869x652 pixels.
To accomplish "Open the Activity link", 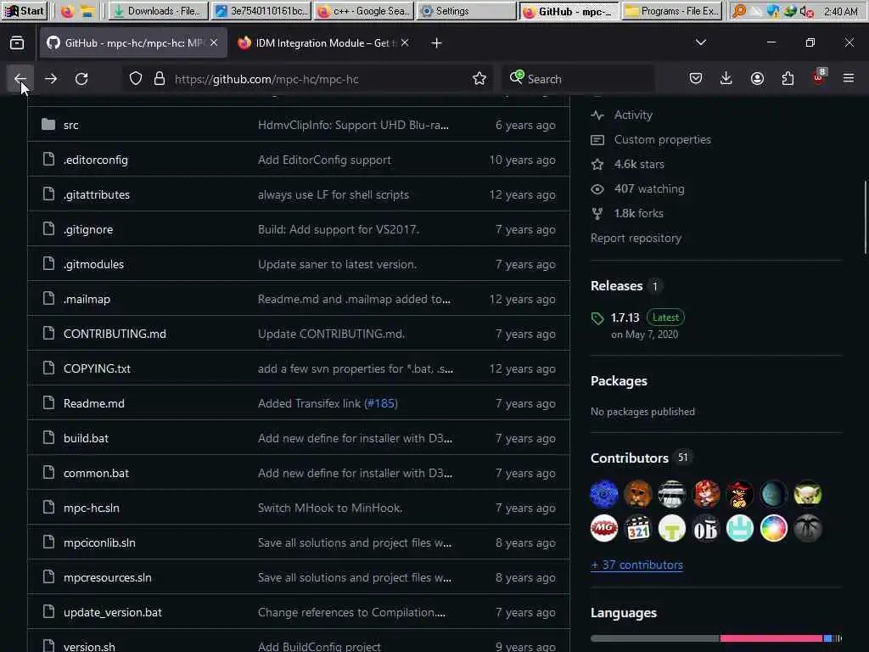I will [x=633, y=115].
